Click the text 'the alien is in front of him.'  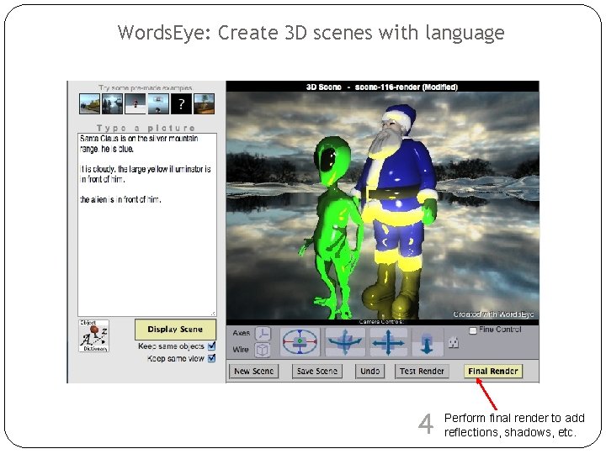pyautogui.click(x=120, y=199)
